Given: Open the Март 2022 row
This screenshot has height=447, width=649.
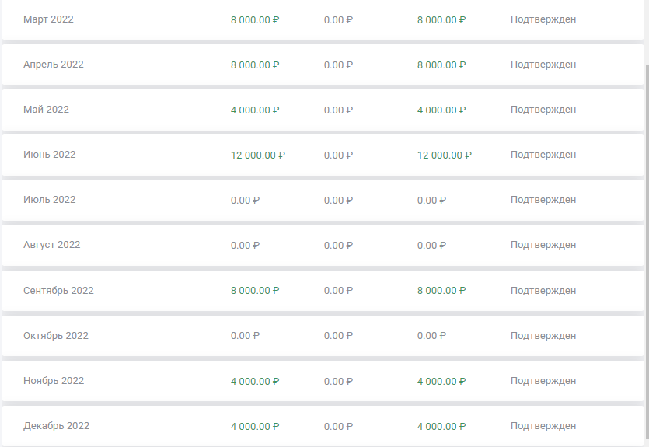Looking at the screenshot, I should click(323, 19).
